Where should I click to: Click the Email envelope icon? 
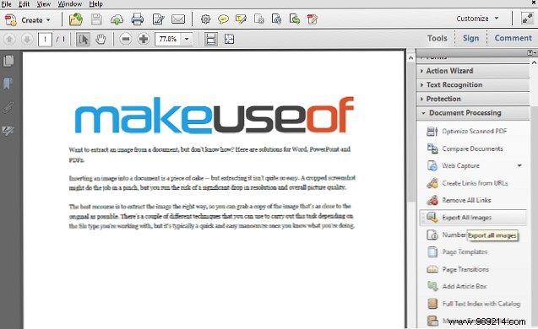coord(178,19)
